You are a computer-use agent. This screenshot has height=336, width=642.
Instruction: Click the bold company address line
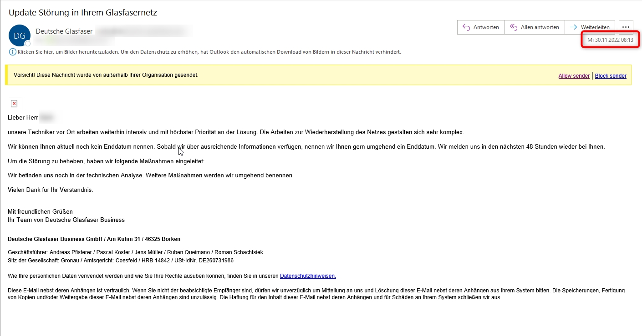[94, 239]
